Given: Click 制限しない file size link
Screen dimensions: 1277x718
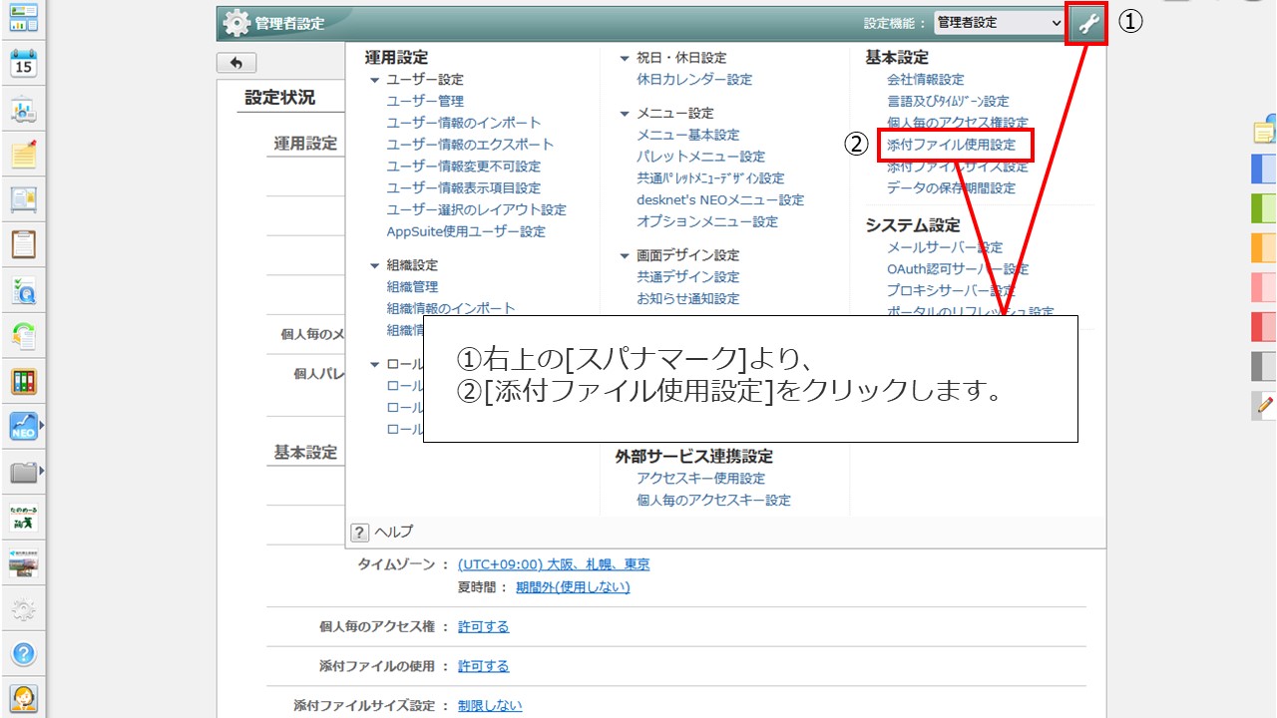Looking at the screenshot, I should pos(489,706).
